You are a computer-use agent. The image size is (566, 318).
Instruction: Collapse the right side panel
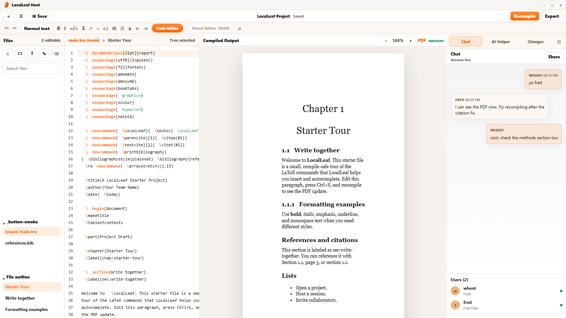pos(559,42)
